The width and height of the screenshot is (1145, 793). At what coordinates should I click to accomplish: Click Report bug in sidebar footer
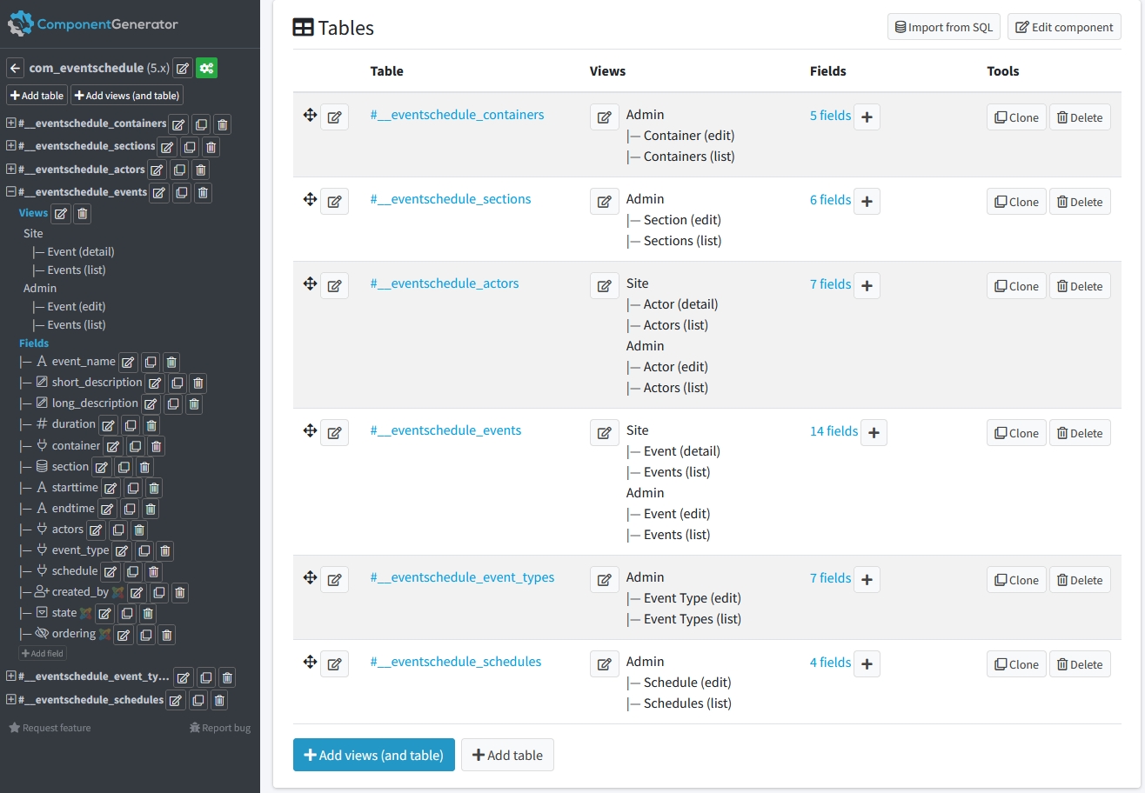point(220,728)
